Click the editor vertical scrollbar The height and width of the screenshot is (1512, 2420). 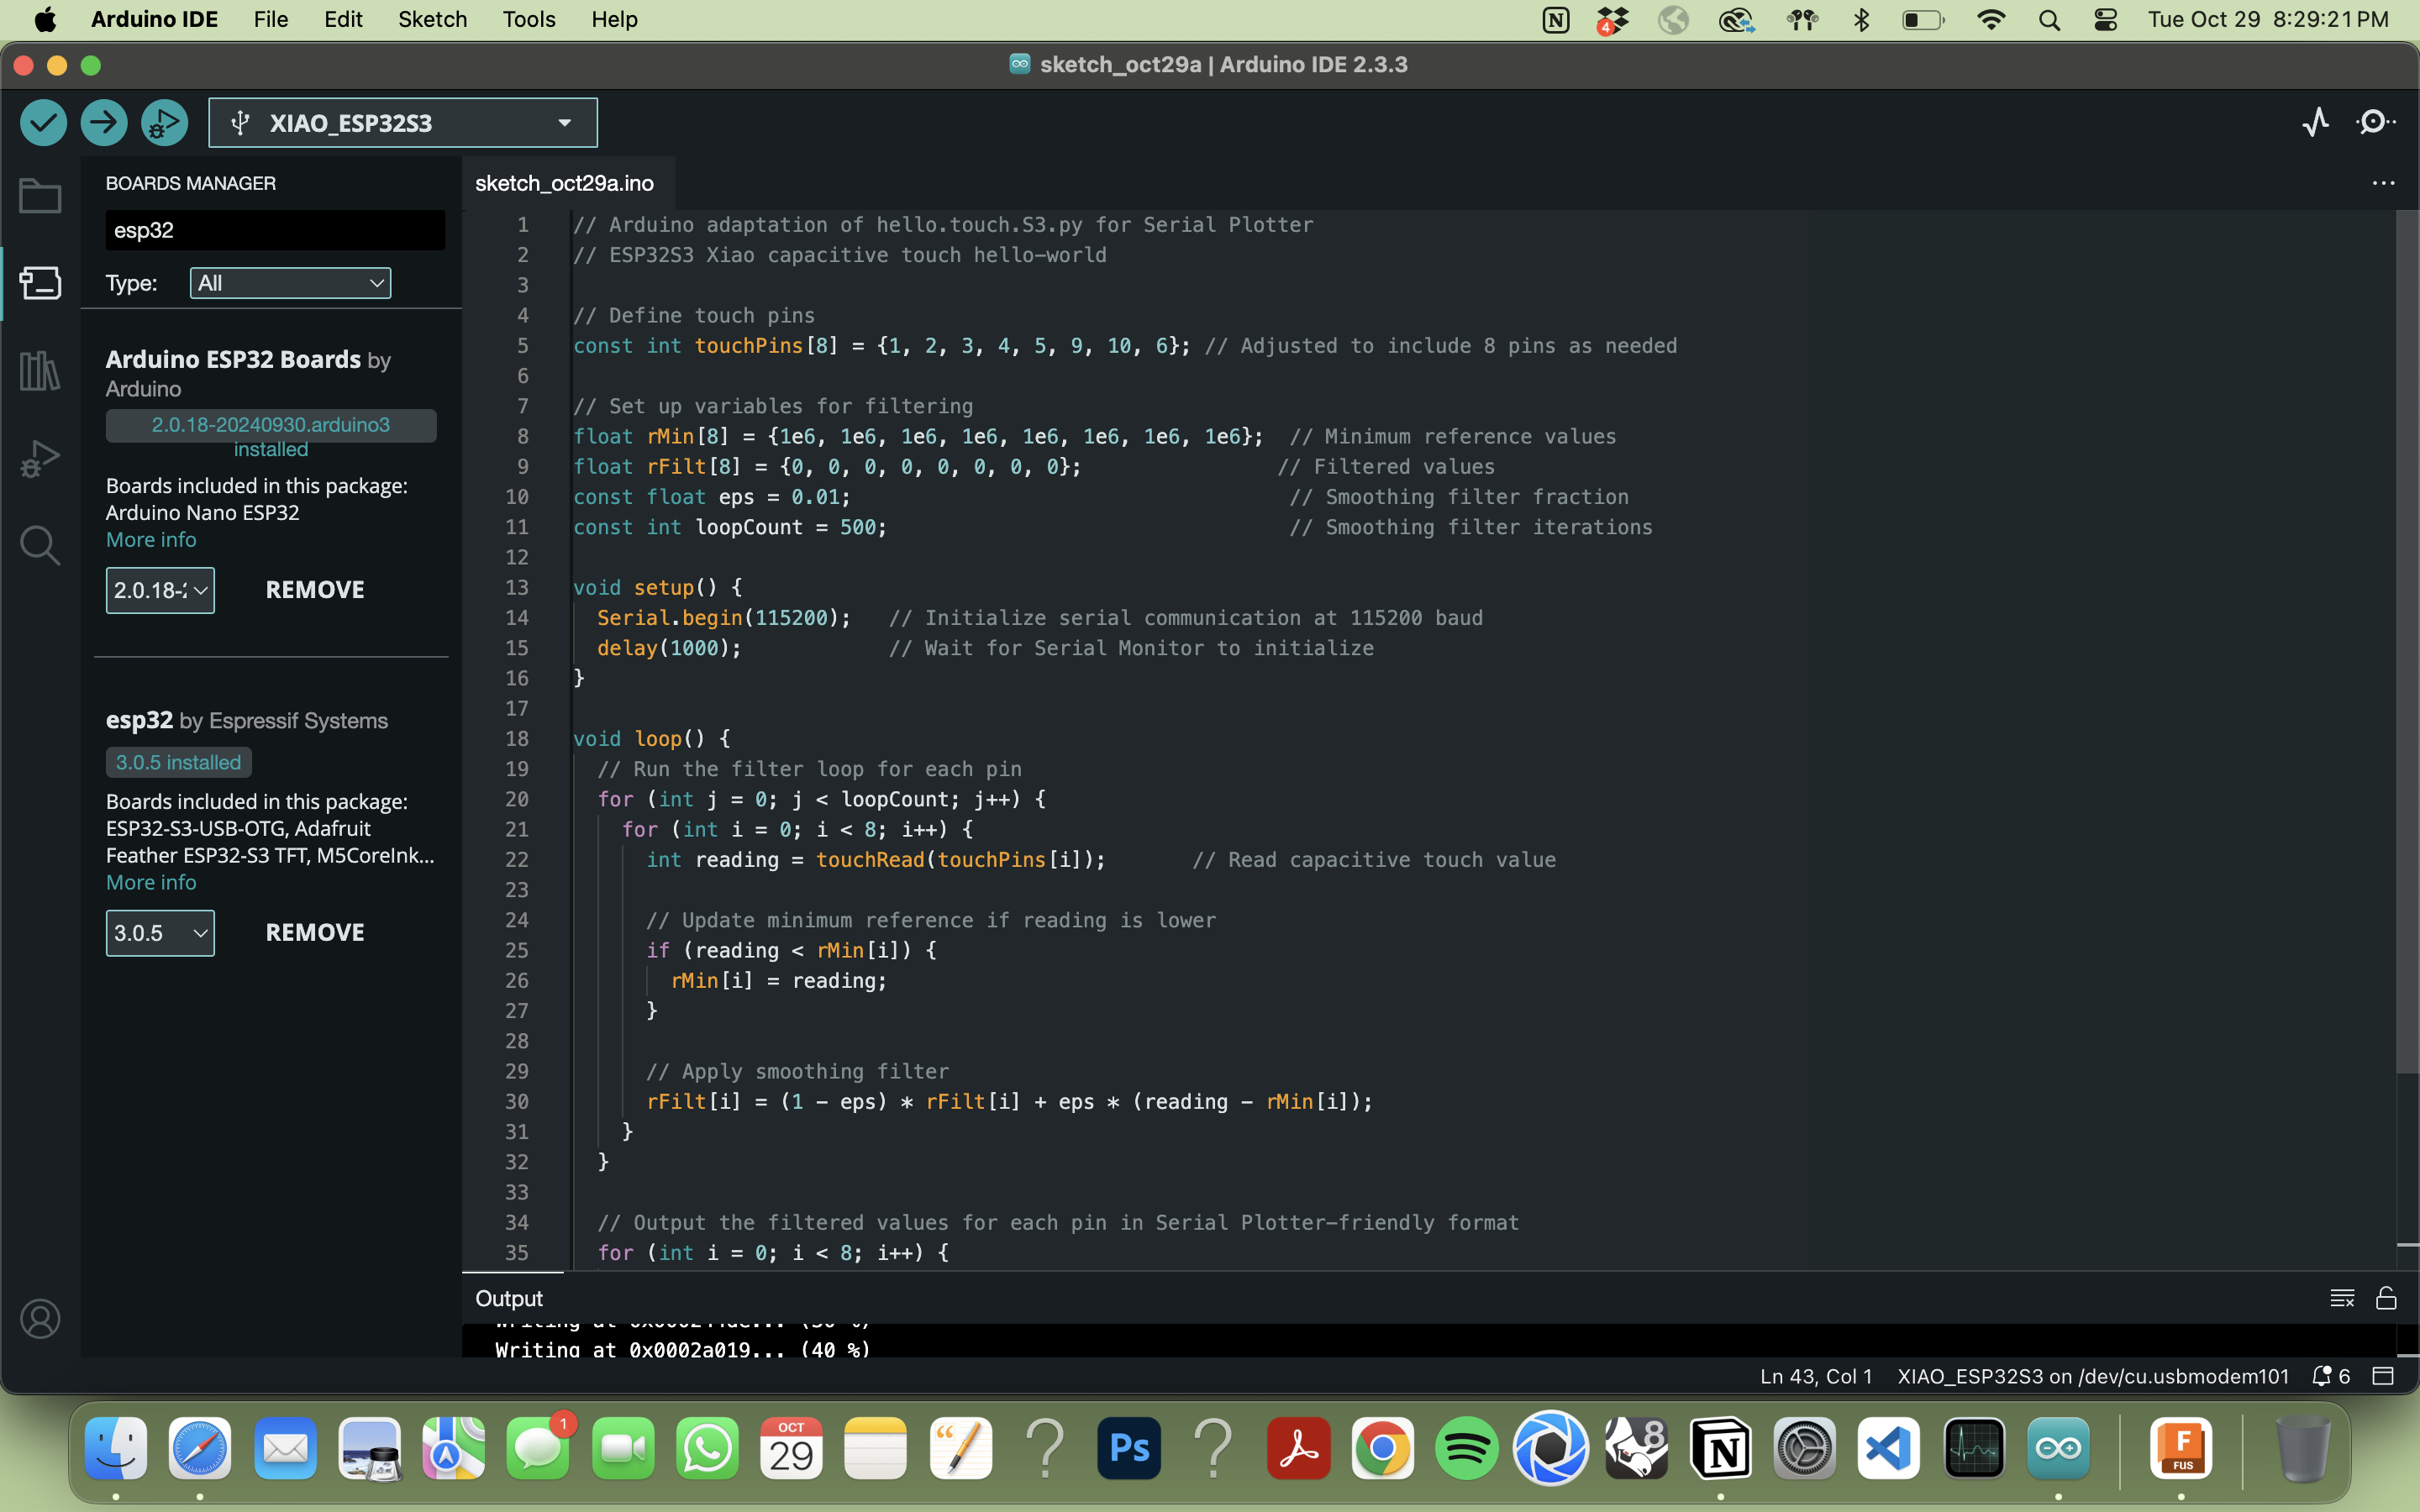point(2407,640)
